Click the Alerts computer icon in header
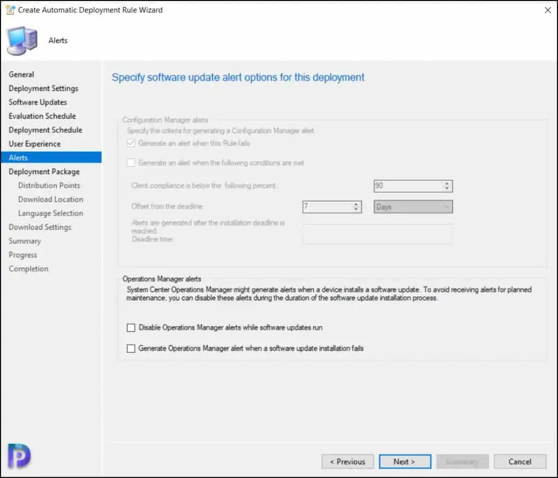Image resolution: width=558 pixels, height=478 pixels. (22, 40)
